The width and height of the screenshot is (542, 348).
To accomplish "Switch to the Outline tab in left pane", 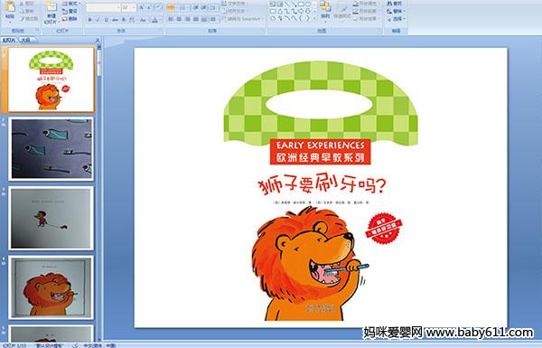I will pyautogui.click(x=26, y=40).
